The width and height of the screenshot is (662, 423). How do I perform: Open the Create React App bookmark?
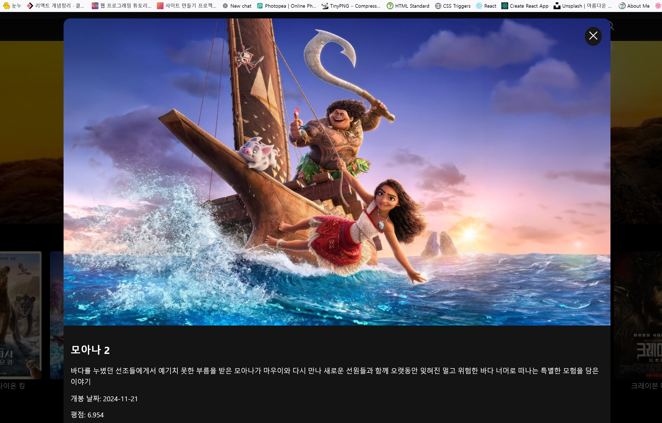pos(525,6)
